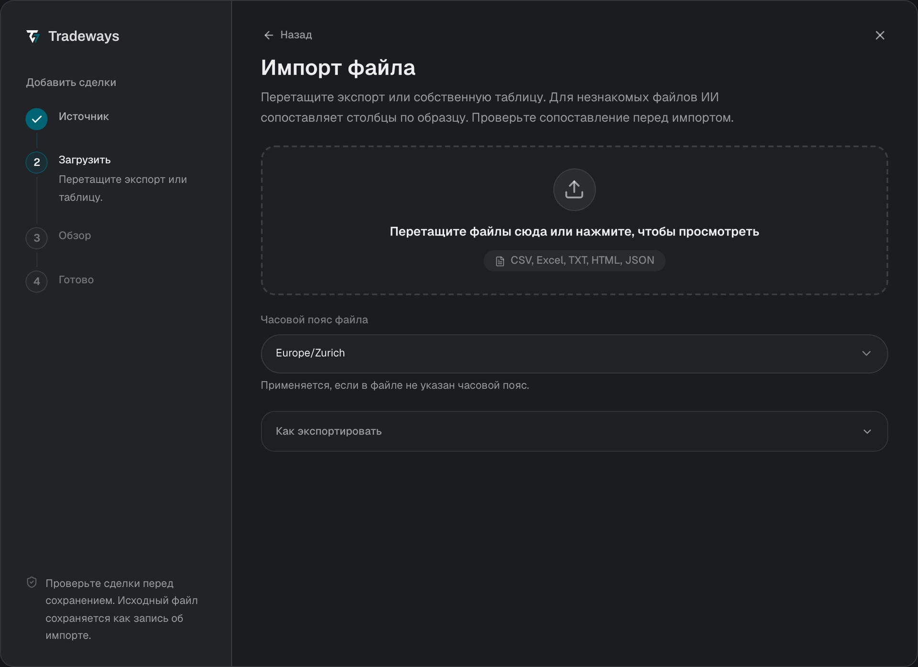Select the Обзор step label
Image resolution: width=918 pixels, height=667 pixels.
tap(75, 235)
